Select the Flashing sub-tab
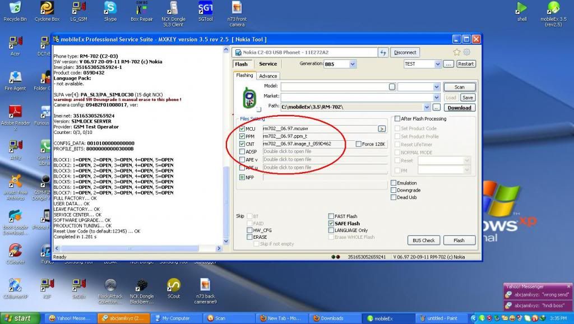This screenshot has height=324, width=574. [x=244, y=76]
